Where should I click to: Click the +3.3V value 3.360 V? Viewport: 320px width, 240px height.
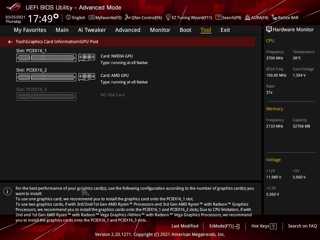272,194
